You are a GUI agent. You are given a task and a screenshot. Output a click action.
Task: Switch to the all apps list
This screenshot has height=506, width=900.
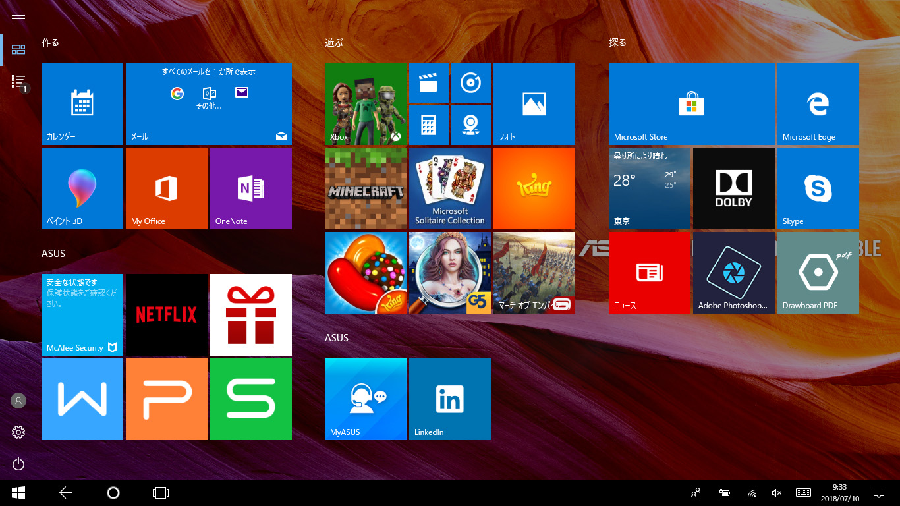click(18, 81)
